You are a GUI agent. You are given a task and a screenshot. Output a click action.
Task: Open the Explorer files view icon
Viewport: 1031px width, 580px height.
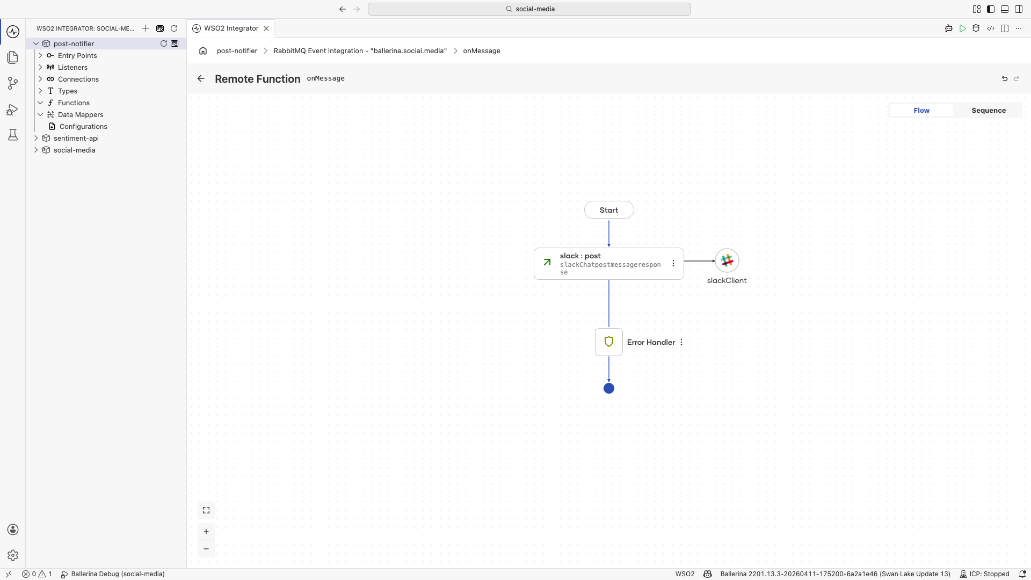(13, 57)
